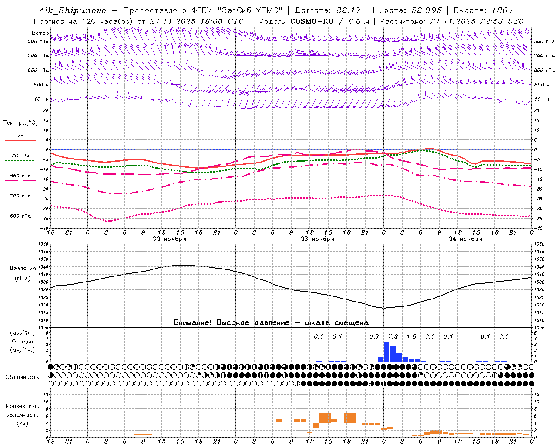
Task: Click the "850 гПа" temperature legend entry
Action: coord(20,176)
